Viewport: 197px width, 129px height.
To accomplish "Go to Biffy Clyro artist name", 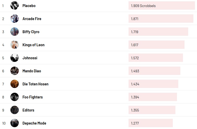I will click(x=31, y=32).
